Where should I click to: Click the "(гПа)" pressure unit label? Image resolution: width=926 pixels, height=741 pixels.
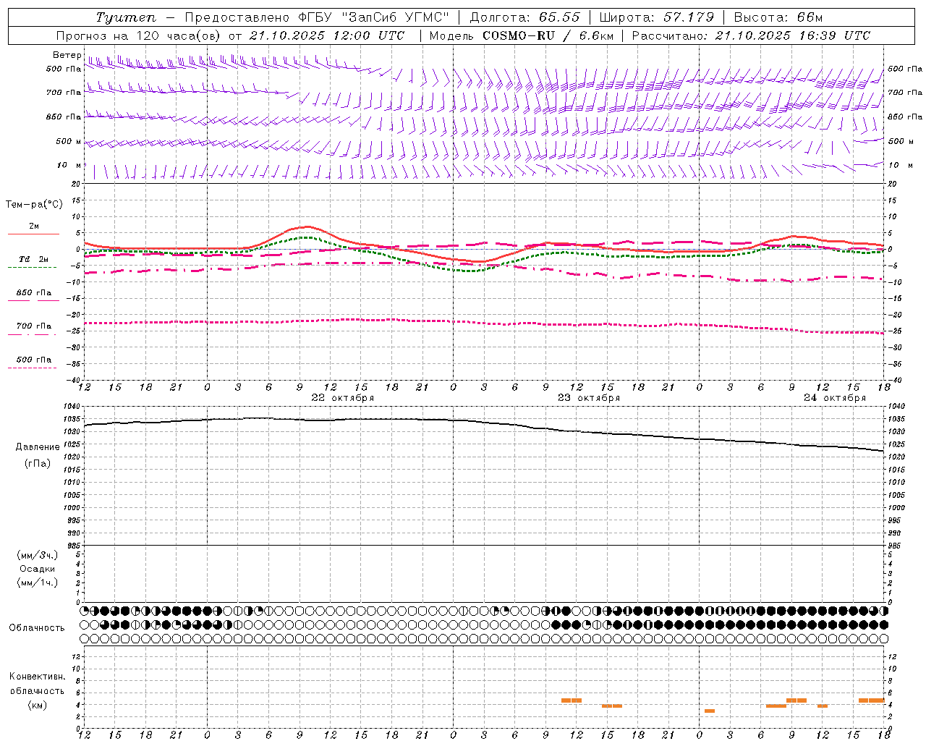(38, 463)
